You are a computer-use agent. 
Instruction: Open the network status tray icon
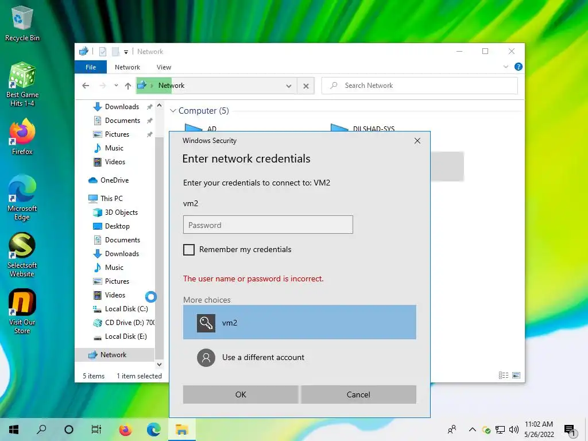(500, 430)
